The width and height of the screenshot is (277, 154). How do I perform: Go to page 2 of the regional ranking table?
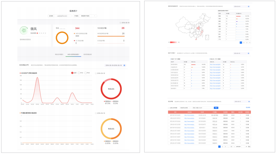[x=244, y=43]
